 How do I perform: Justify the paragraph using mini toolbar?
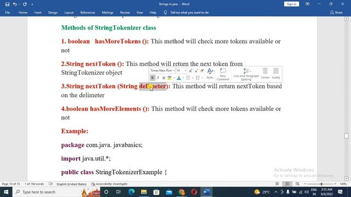pos(276,74)
